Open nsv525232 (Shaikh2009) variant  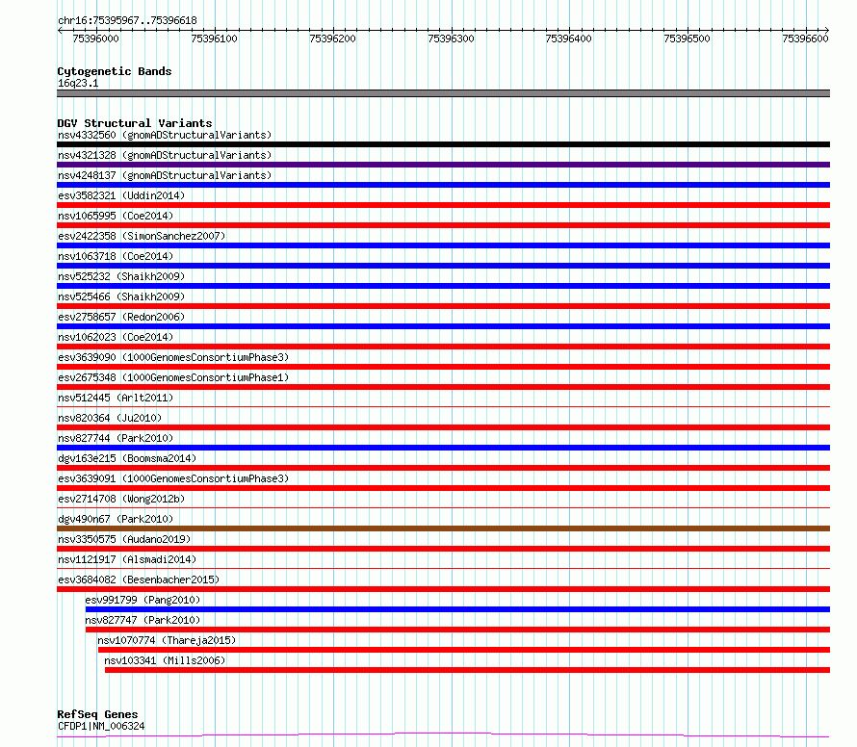pyautogui.click(x=121, y=276)
